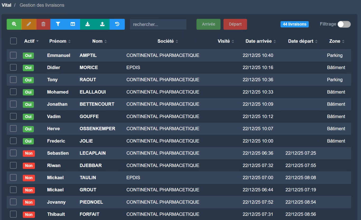Viewport: 361px width, 220px height.
Task: Click the download import icon
Action: (87, 24)
